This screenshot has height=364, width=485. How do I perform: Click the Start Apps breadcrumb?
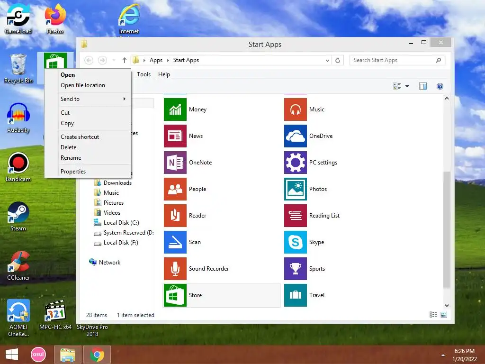click(x=186, y=60)
